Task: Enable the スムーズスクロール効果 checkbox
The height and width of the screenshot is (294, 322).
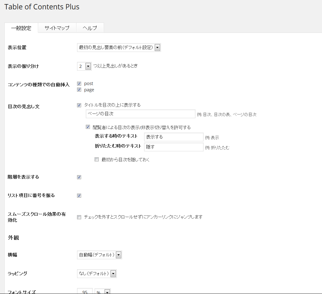Action: pos(79,217)
